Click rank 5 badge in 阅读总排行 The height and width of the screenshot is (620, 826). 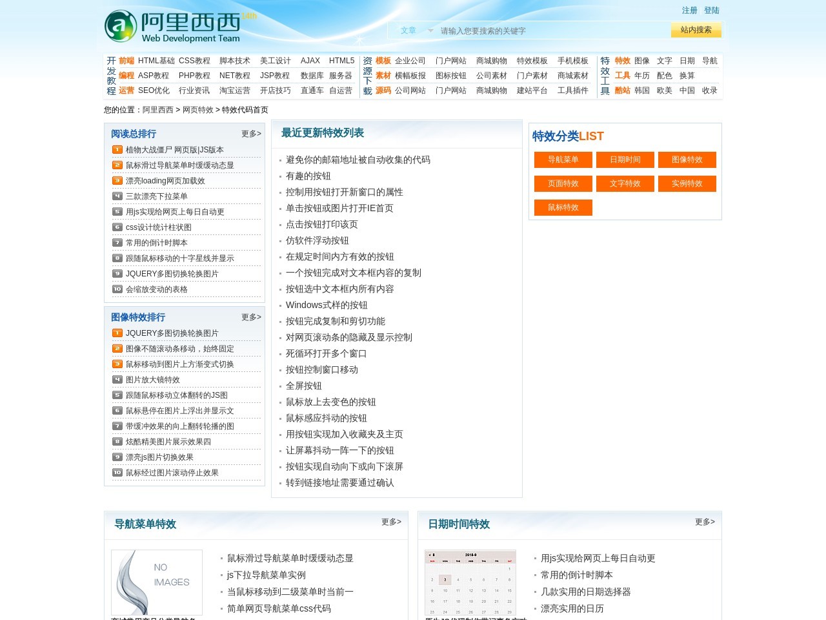[117, 212]
